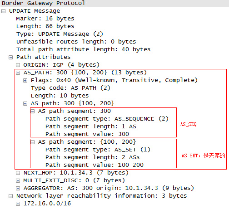Select the Path attributes label text
This screenshot has height=209, width=229.
click(44, 57)
